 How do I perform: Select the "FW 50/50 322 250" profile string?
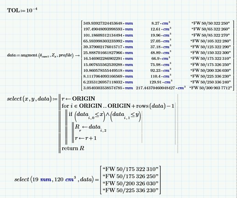211,23
